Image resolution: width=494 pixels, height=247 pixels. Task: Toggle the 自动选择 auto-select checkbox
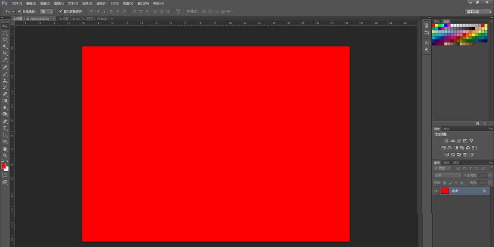click(20, 11)
